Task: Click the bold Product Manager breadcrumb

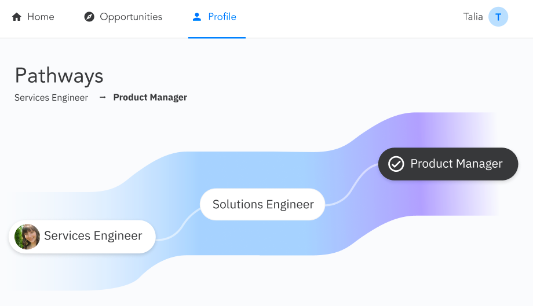Action: [x=150, y=97]
